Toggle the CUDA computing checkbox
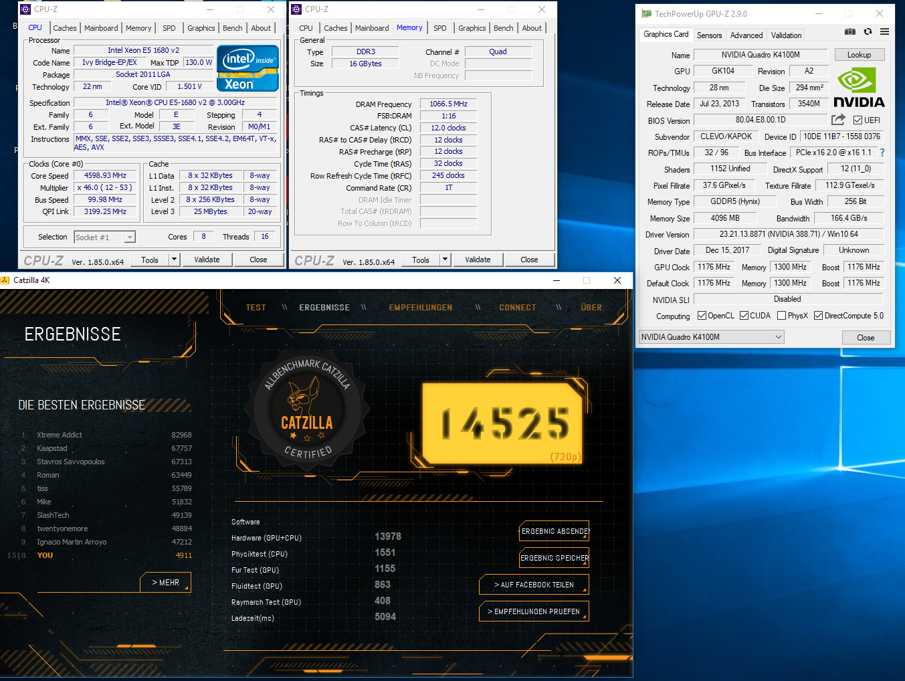The height and width of the screenshot is (681, 905). [744, 316]
